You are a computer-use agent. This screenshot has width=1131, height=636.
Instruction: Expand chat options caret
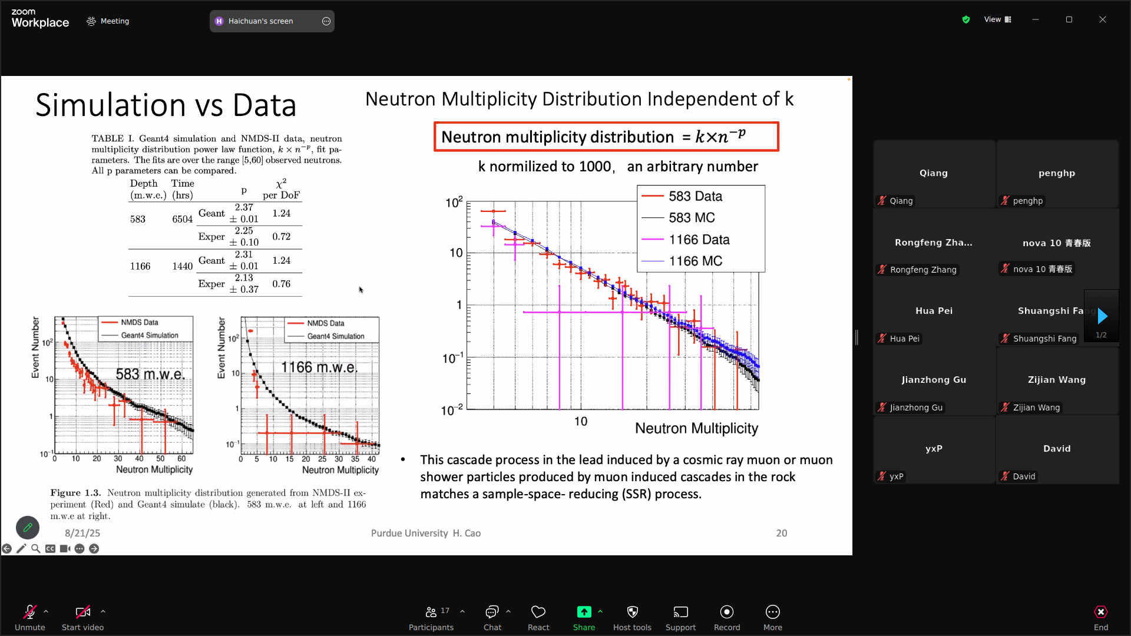pos(508,611)
